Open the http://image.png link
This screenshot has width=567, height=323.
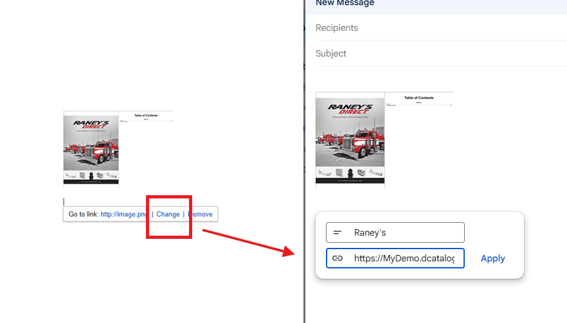pyautogui.click(x=124, y=214)
